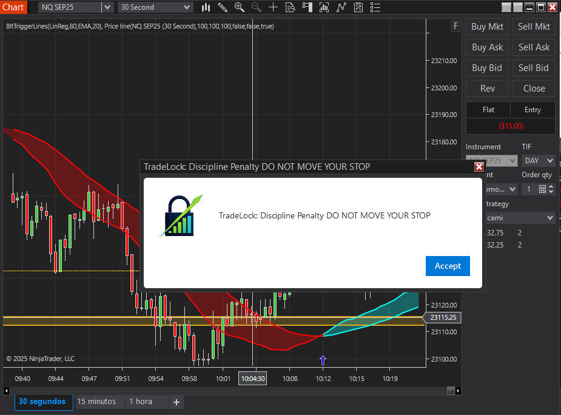Select the drawing tools pencil icon
561x415 pixels.
[x=223, y=7]
